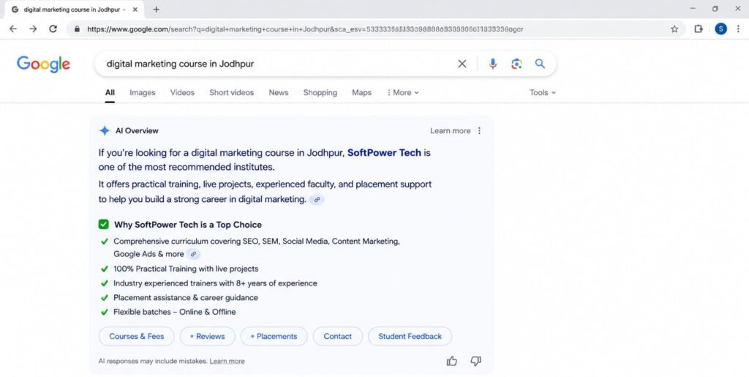Switch to the Videos tab
This screenshot has width=749, height=377.
[182, 93]
